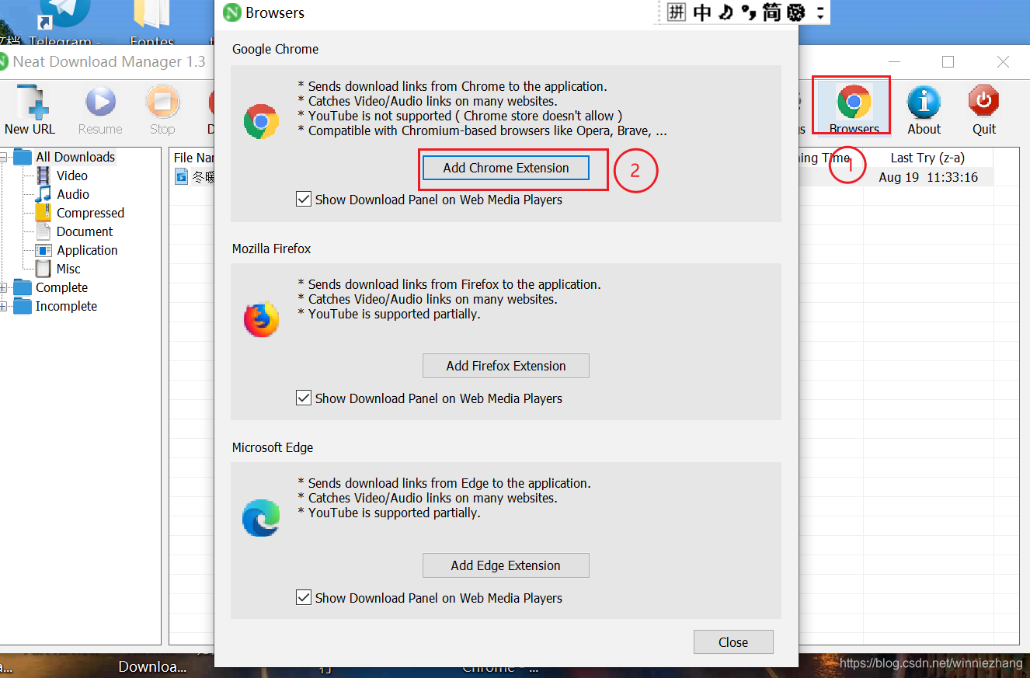Click the Firefox logo in dialog
Viewport: 1030px width, 678px height.
click(261, 319)
